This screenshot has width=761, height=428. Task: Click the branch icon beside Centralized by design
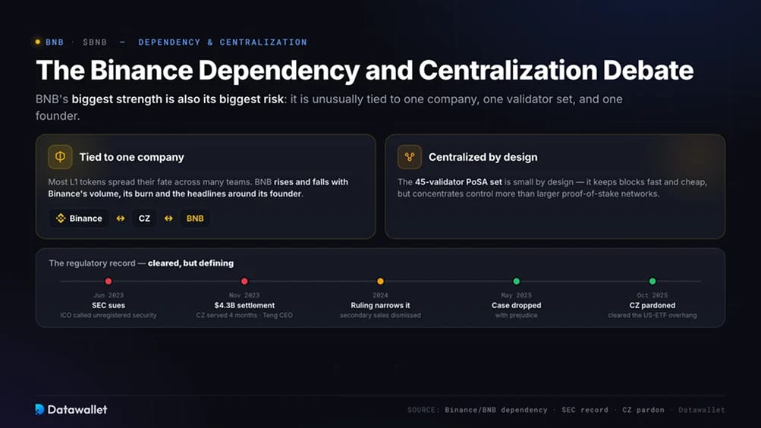pos(409,157)
